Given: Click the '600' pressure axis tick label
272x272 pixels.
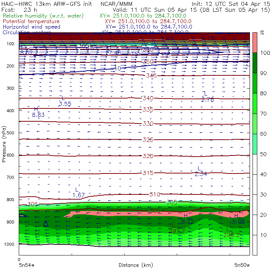Looking at the screenshot, I should coord(10,155).
